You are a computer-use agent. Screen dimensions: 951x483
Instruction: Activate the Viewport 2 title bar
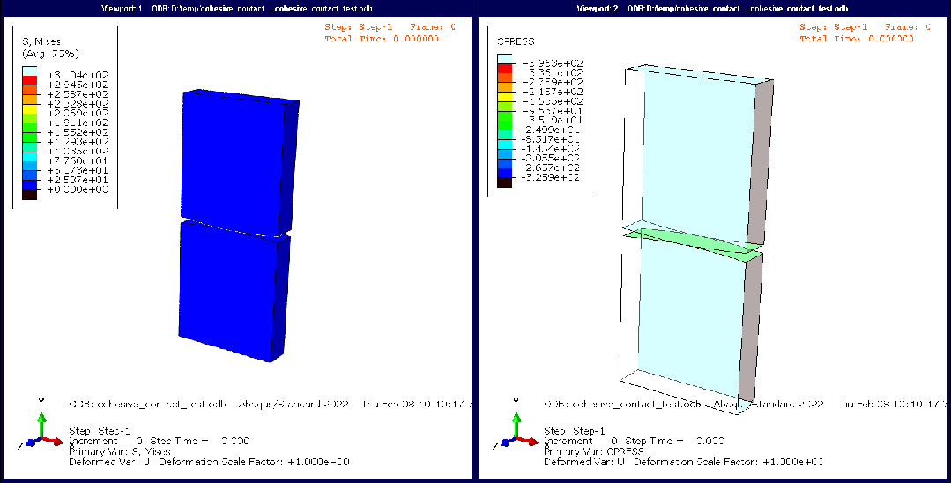click(712, 7)
